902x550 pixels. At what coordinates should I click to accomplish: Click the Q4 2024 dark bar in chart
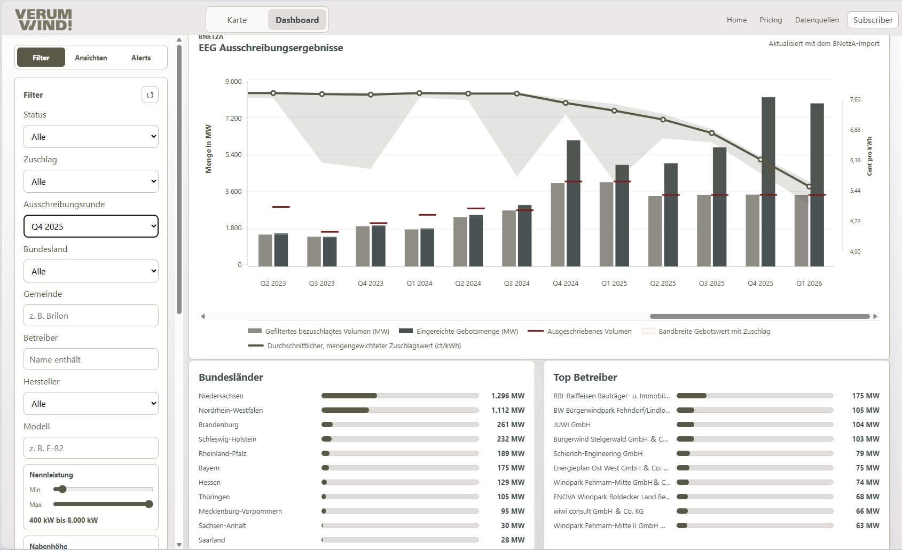coord(573,203)
